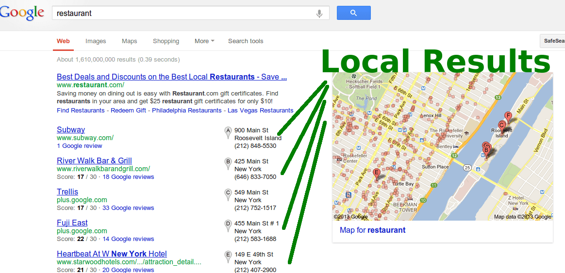
Task: Open Map for restaurant link
Action: 373,230
